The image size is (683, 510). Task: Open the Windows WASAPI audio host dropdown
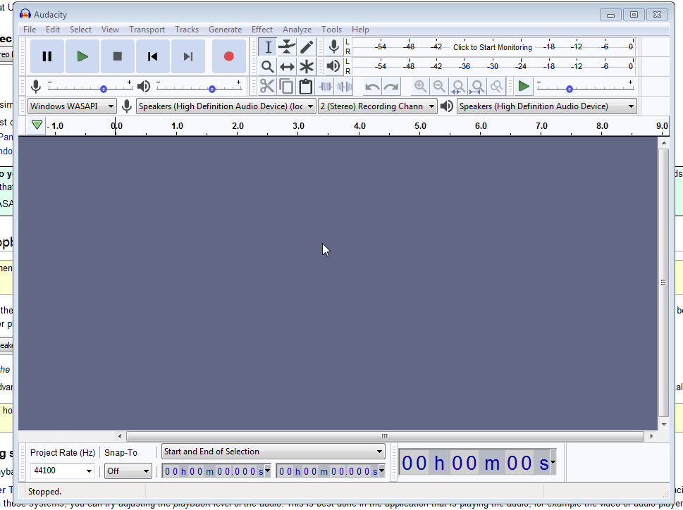[72, 106]
